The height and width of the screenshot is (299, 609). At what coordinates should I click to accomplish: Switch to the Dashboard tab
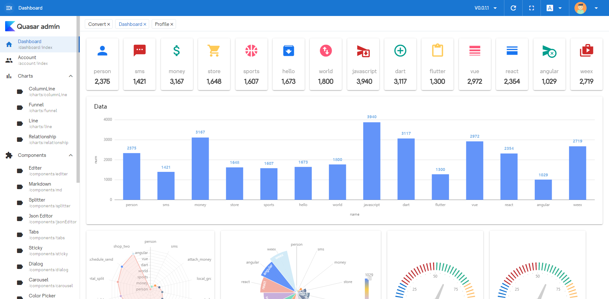tap(131, 24)
